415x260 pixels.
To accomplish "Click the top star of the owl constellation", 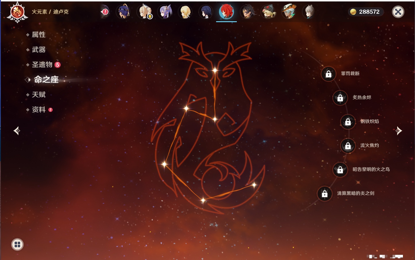I will pos(215,70).
